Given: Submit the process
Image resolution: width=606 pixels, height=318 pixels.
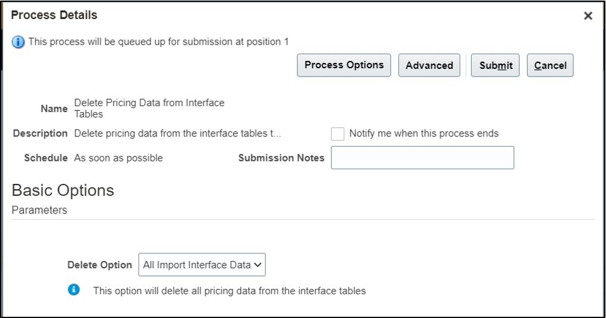Looking at the screenshot, I should (495, 66).
